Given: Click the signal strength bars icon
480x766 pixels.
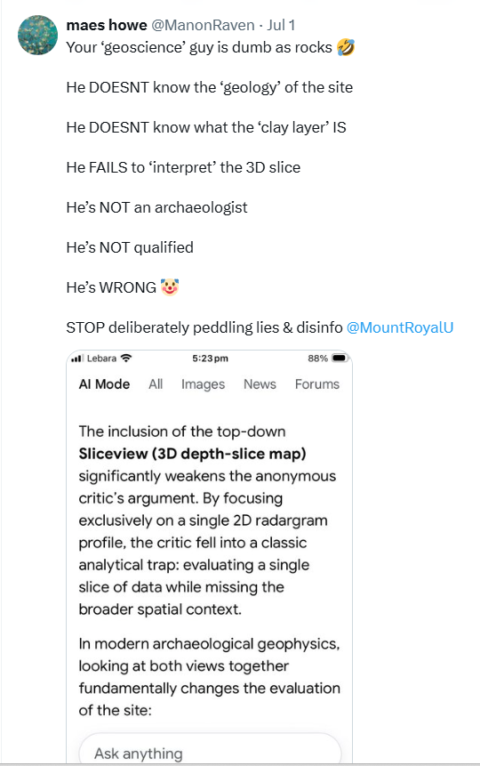Looking at the screenshot, I should (x=76, y=359).
